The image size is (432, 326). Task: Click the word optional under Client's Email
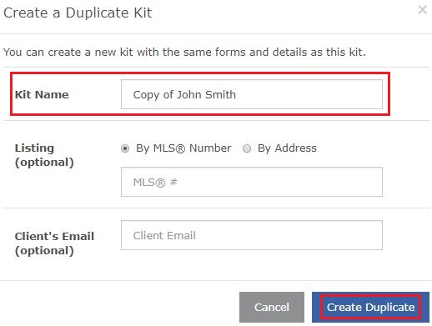click(x=44, y=251)
